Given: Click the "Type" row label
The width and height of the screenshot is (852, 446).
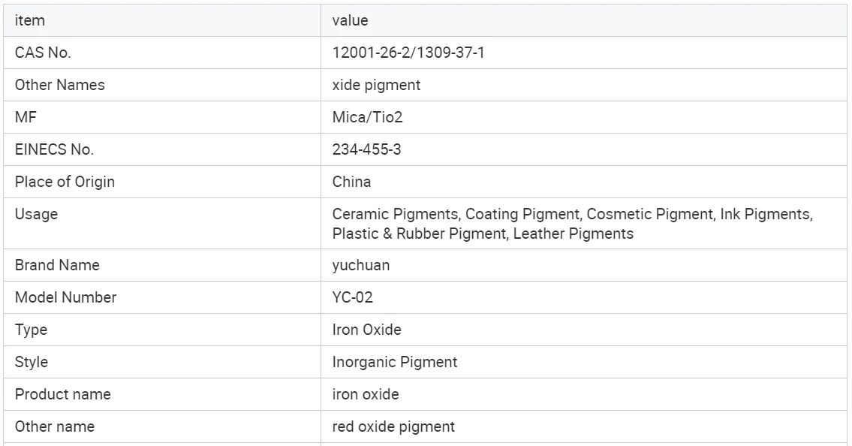Looking at the screenshot, I should [31, 330].
